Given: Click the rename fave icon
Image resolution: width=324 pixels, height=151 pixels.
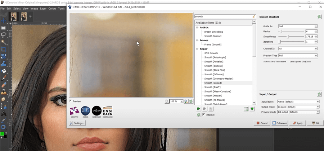Looking at the screenshot, I should coord(211,109).
